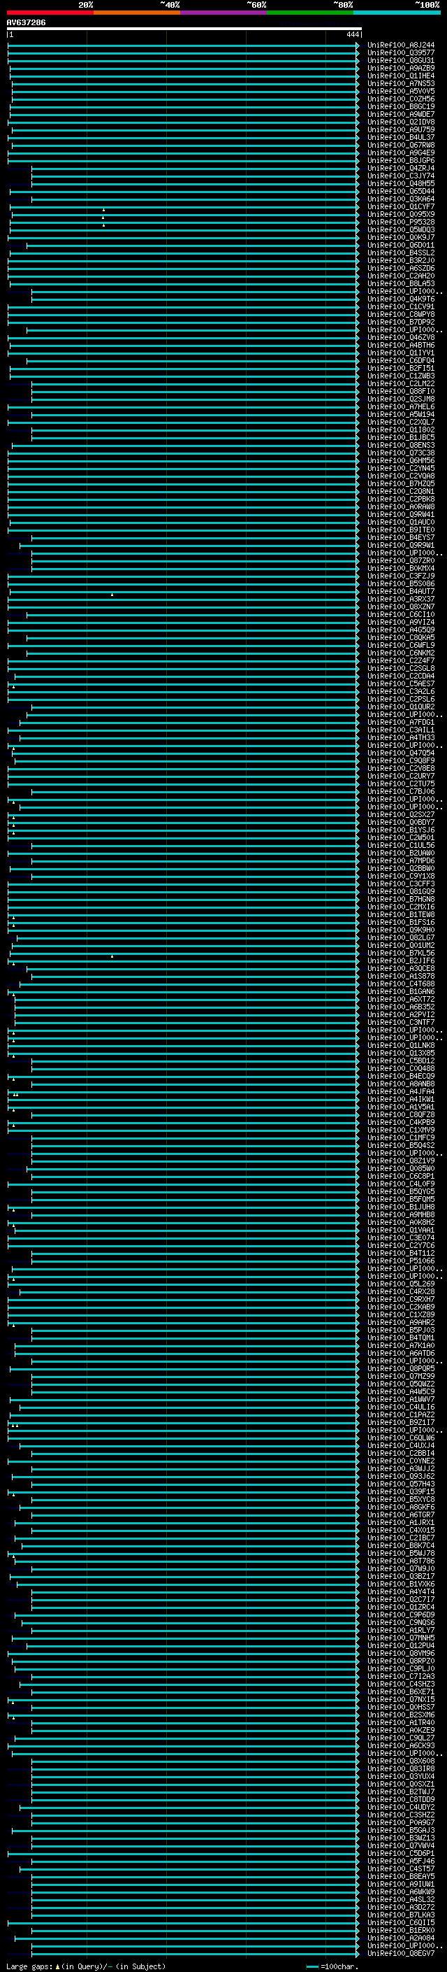Pick the UniRef100_Q4ZRJ4 entry
The image size is (447, 1972).
401,169
